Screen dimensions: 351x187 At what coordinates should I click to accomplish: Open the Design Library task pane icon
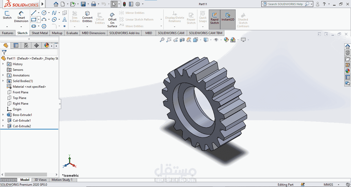point(348,53)
